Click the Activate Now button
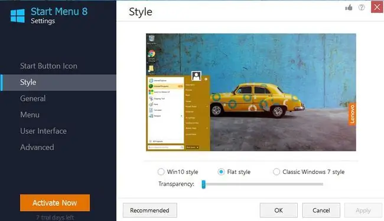Screen dimensions: 384x221 pos(55,203)
